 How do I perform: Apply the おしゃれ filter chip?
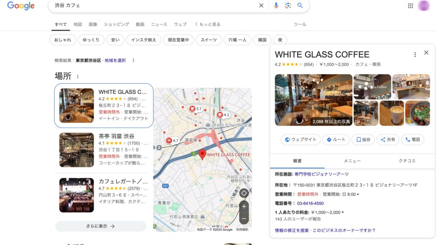coord(63,40)
